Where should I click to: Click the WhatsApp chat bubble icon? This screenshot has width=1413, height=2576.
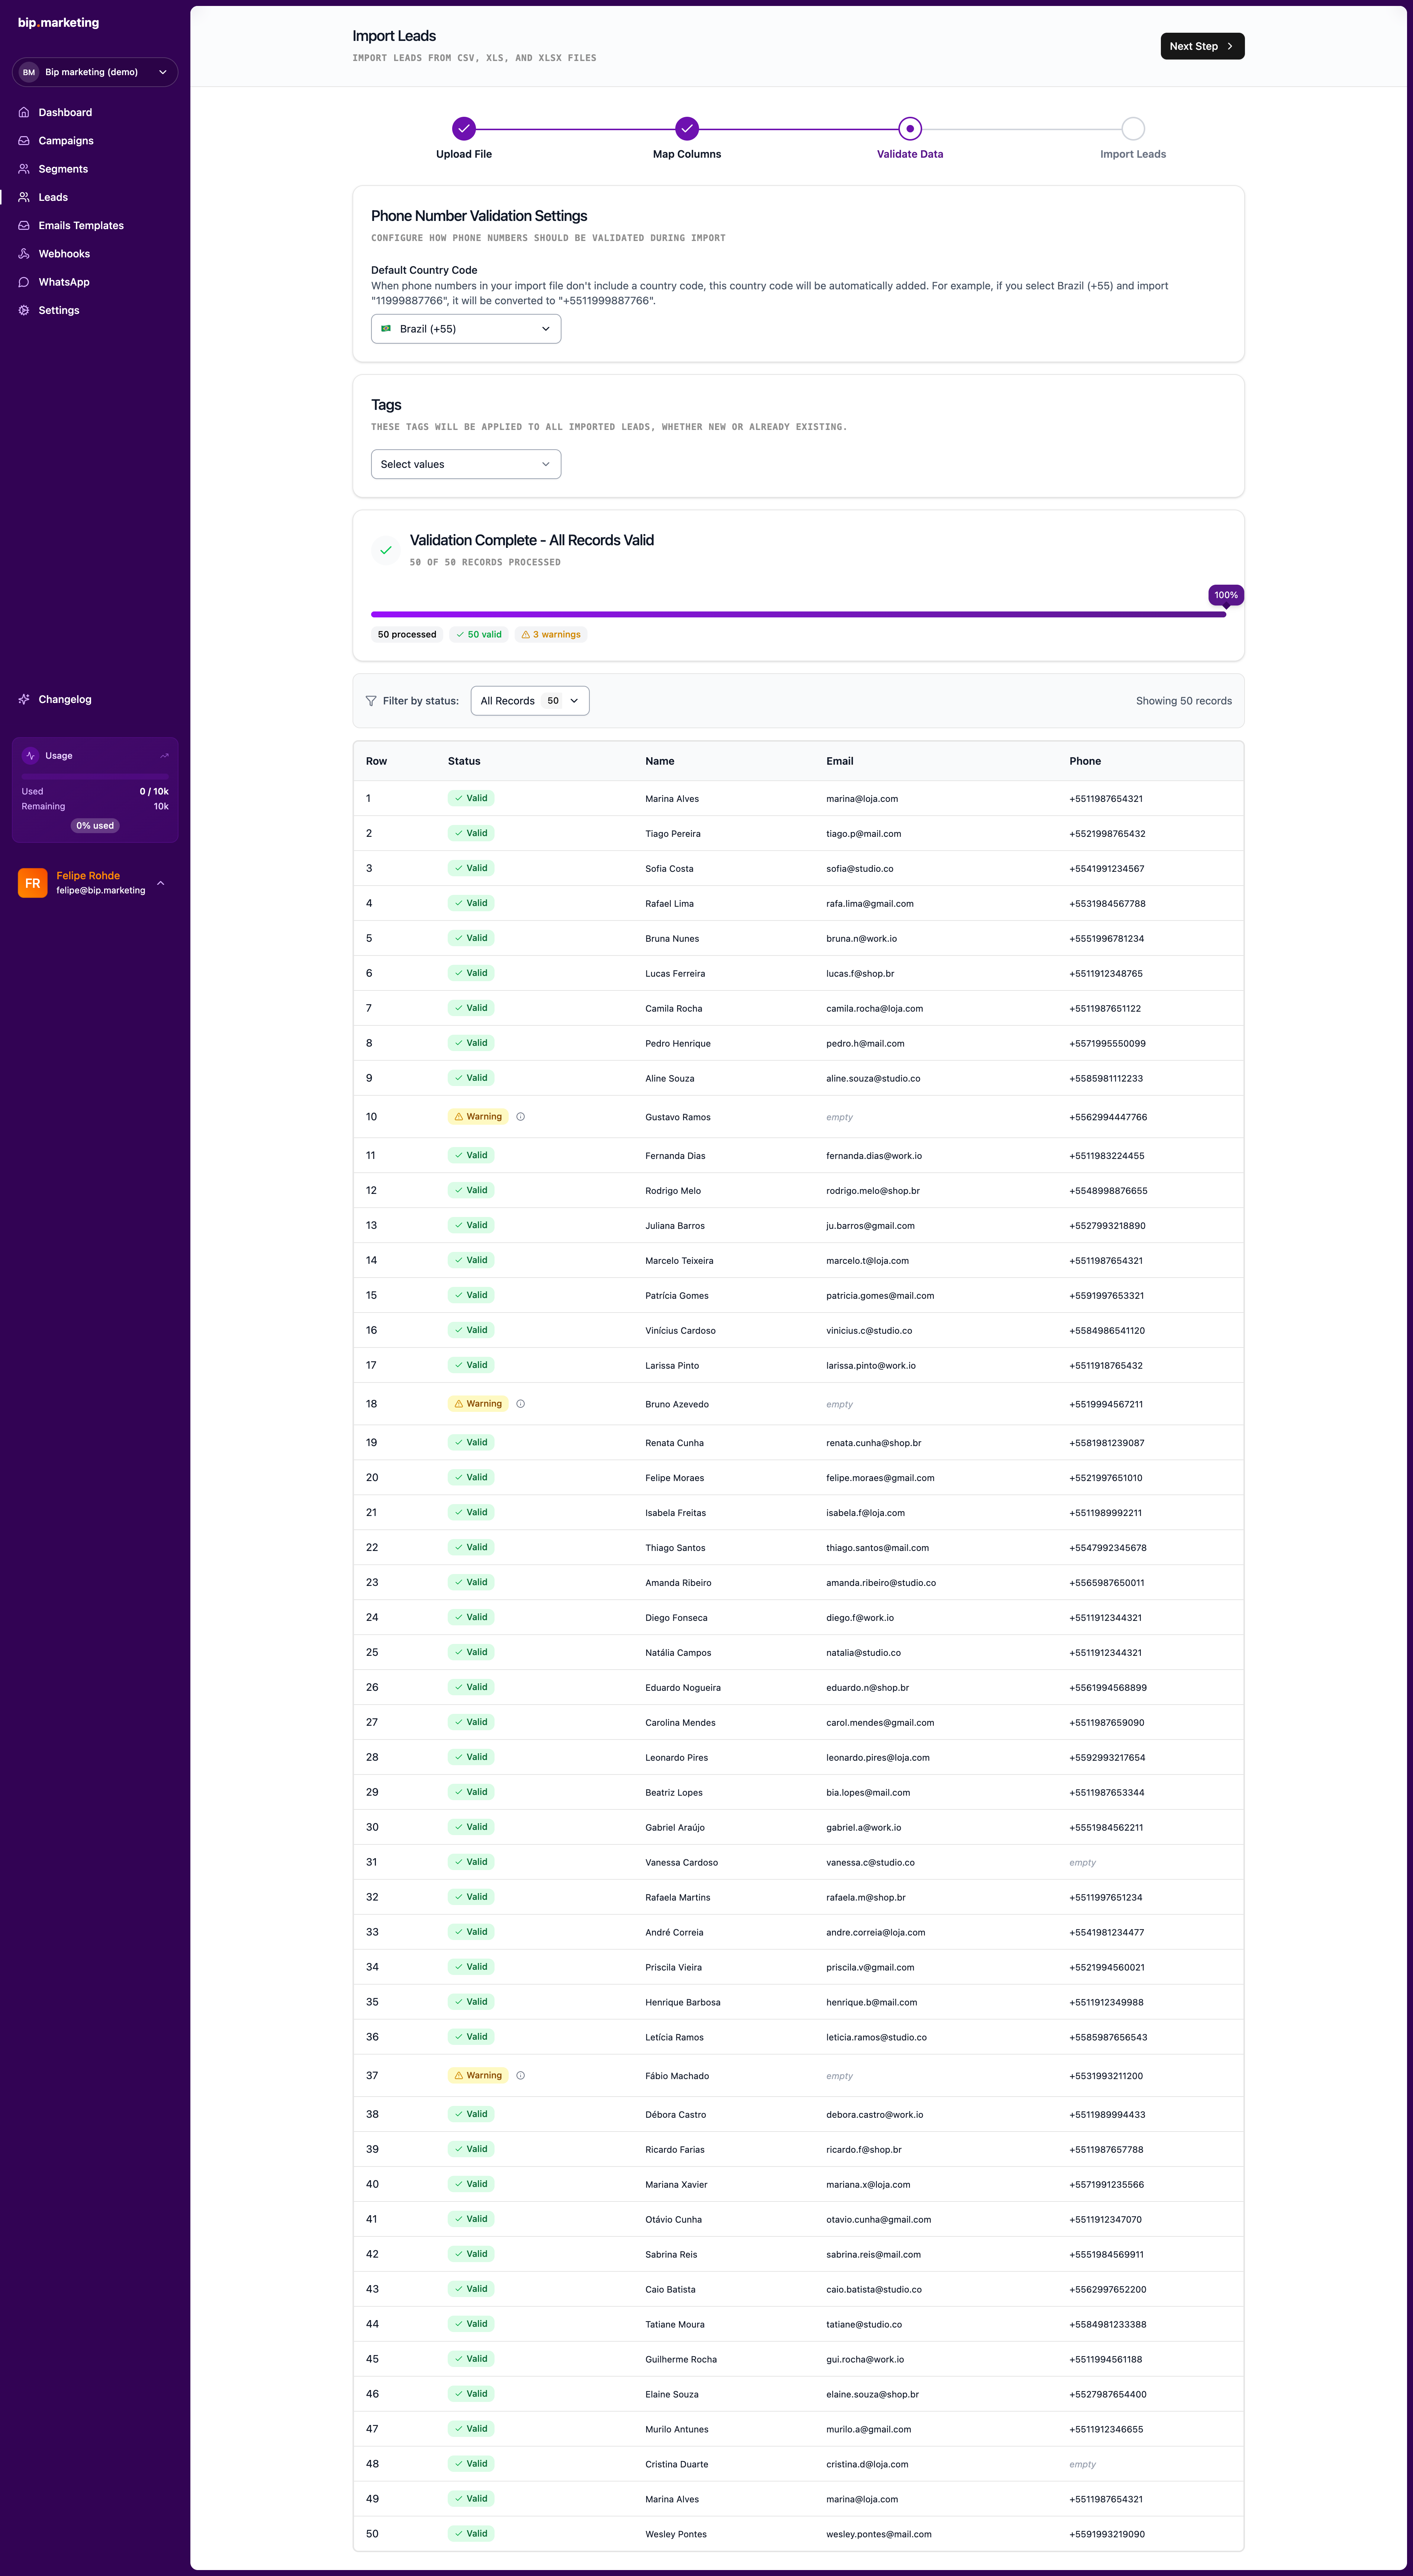pyautogui.click(x=24, y=282)
